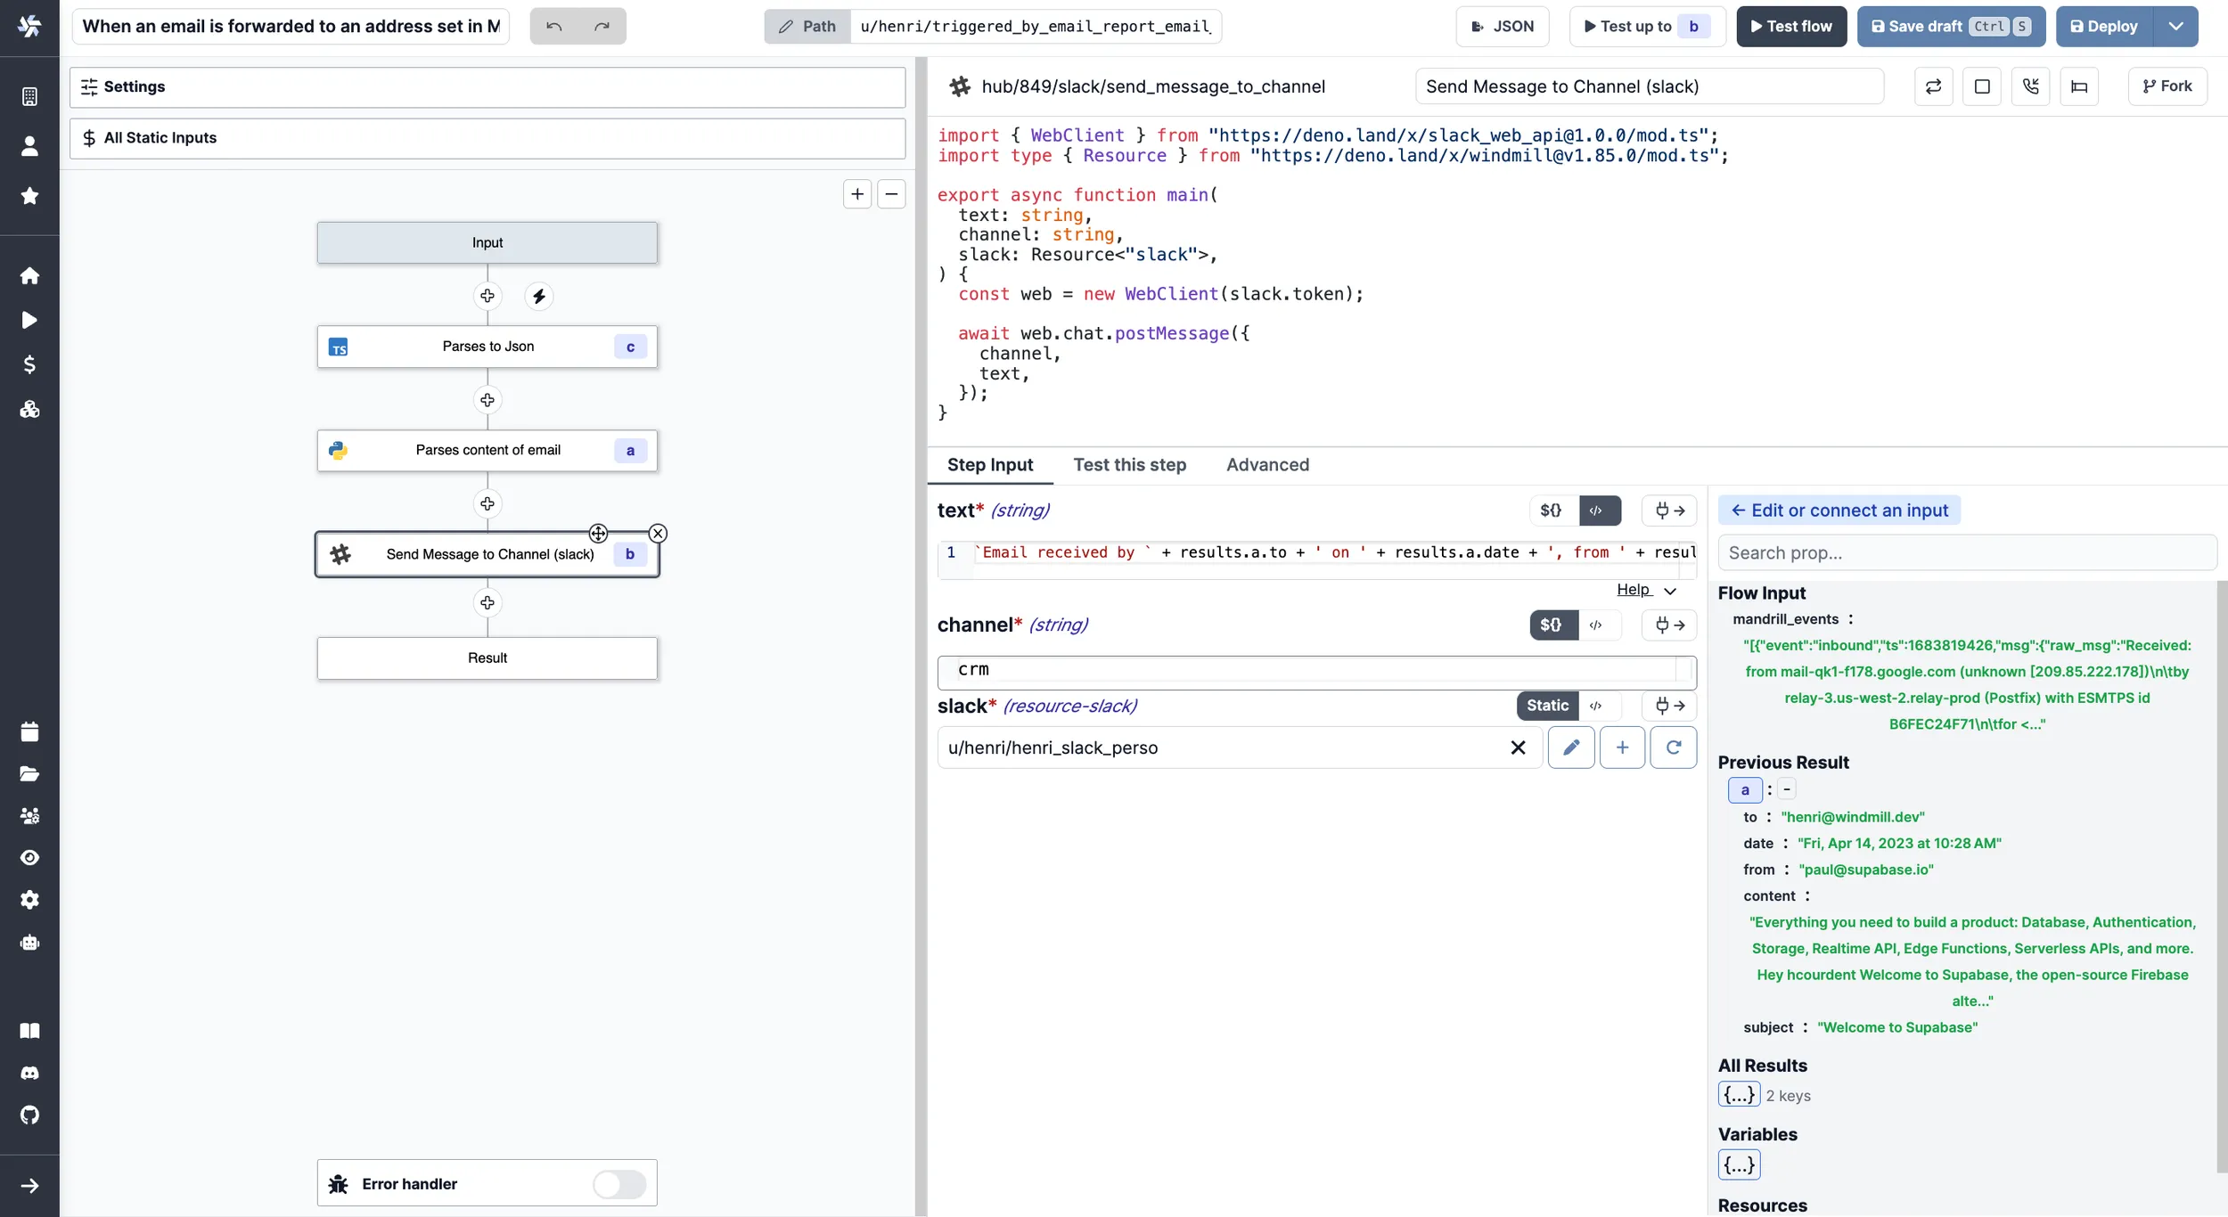
Task: Switch the channel input to JavaScript mode
Action: (1596, 625)
